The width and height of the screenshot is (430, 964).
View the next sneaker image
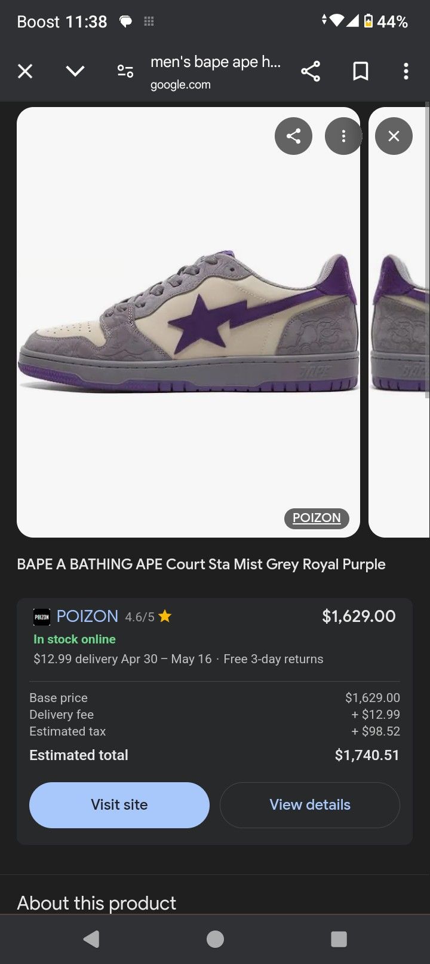(399, 323)
